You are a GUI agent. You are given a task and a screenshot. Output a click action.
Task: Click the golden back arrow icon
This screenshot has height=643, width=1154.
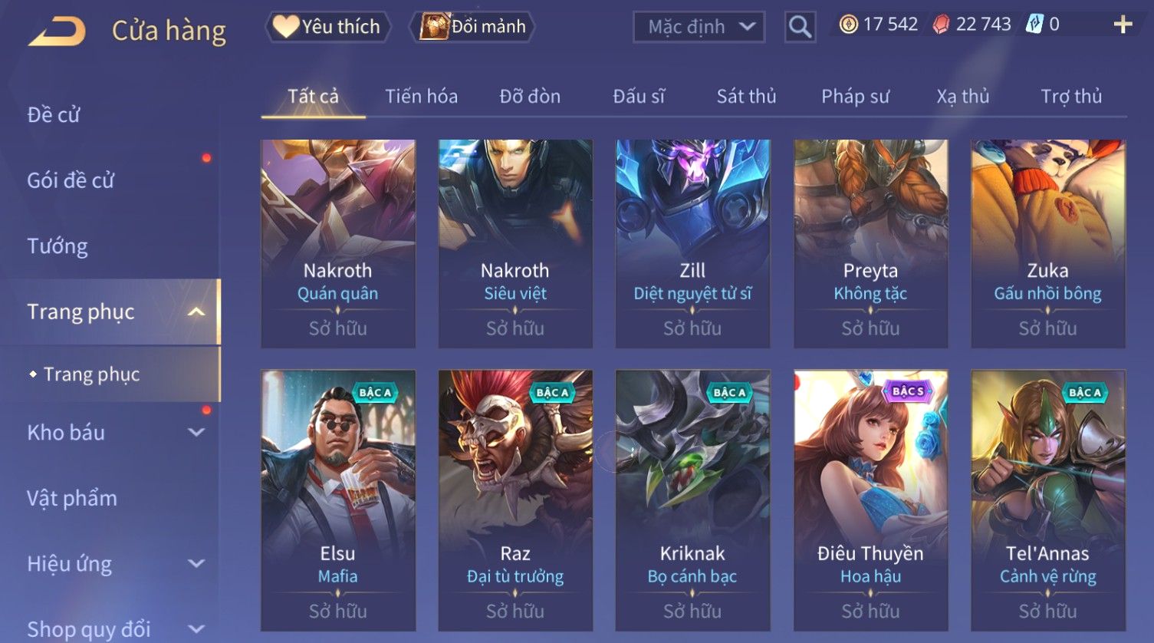point(58,31)
